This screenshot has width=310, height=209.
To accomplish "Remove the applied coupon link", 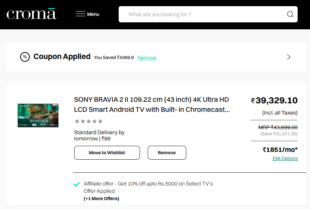I will coord(147,58).
